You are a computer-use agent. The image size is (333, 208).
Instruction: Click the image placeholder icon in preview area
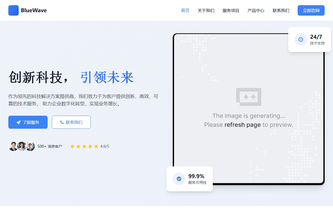click(249, 97)
